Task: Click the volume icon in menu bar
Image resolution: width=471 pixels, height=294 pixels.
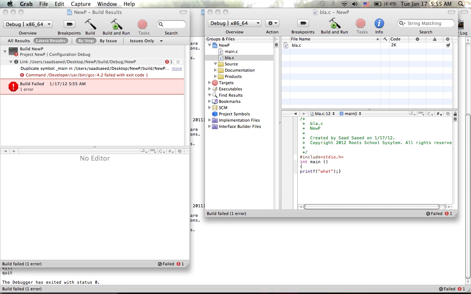Action: click(x=354, y=4)
